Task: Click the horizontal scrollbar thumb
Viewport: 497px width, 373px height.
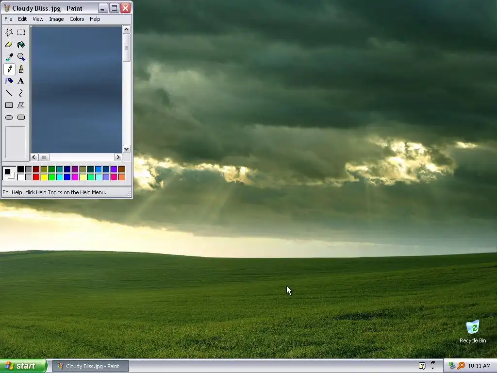Action: point(44,157)
